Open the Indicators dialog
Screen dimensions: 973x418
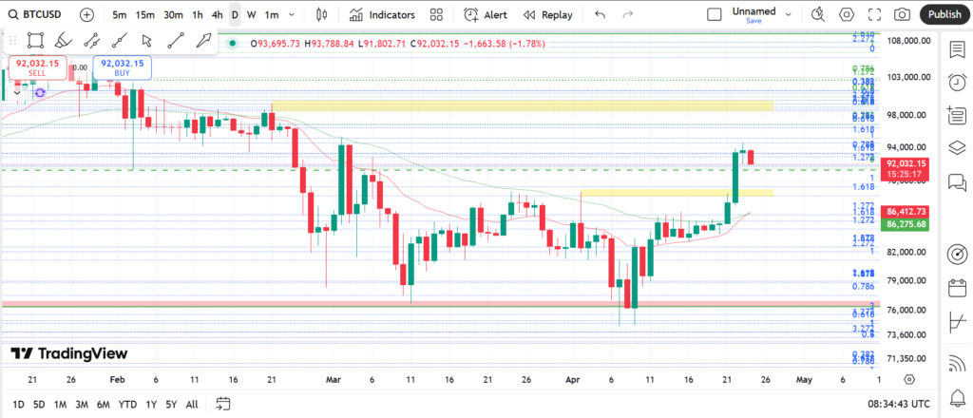coord(382,14)
